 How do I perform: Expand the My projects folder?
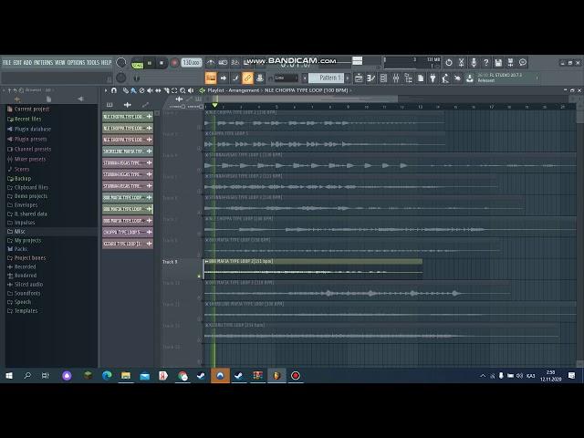(x=25, y=241)
